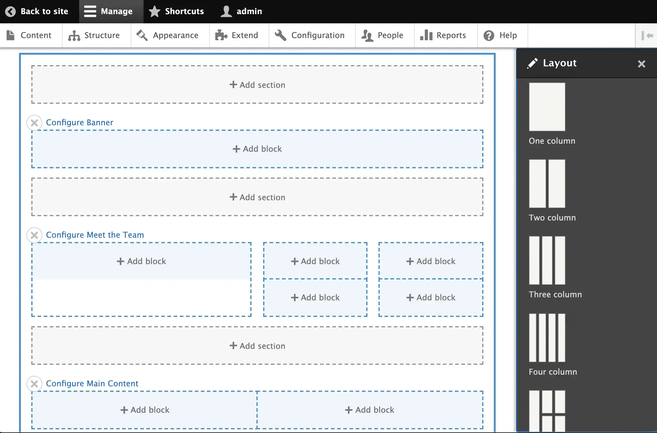Image resolution: width=657 pixels, height=433 pixels.
Task: Pick the Three column layout icon
Action: click(547, 260)
